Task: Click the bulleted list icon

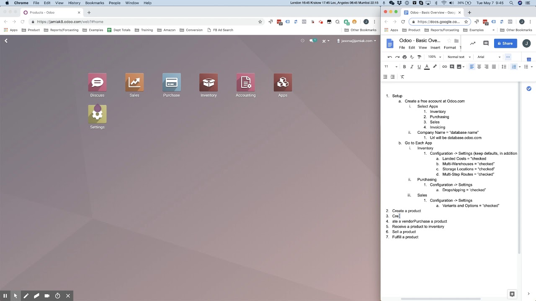Action: 526,66
